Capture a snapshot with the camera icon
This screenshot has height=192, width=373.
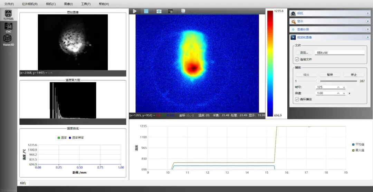tap(159, 11)
